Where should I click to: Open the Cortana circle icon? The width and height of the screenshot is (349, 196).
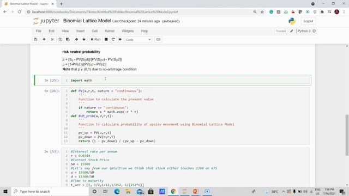pos(94,191)
